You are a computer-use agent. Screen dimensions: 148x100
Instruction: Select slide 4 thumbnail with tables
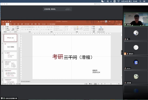pyautogui.click(x=10, y=65)
